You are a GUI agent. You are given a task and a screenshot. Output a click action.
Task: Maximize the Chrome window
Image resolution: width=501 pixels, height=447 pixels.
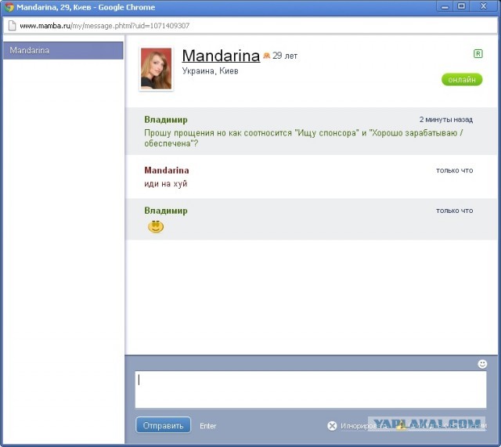(x=461, y=7)
